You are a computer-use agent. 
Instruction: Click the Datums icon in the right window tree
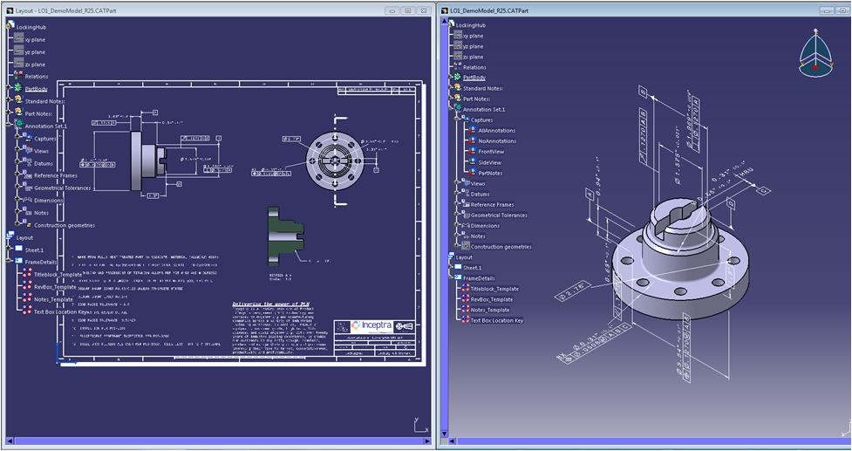point(465,194)
